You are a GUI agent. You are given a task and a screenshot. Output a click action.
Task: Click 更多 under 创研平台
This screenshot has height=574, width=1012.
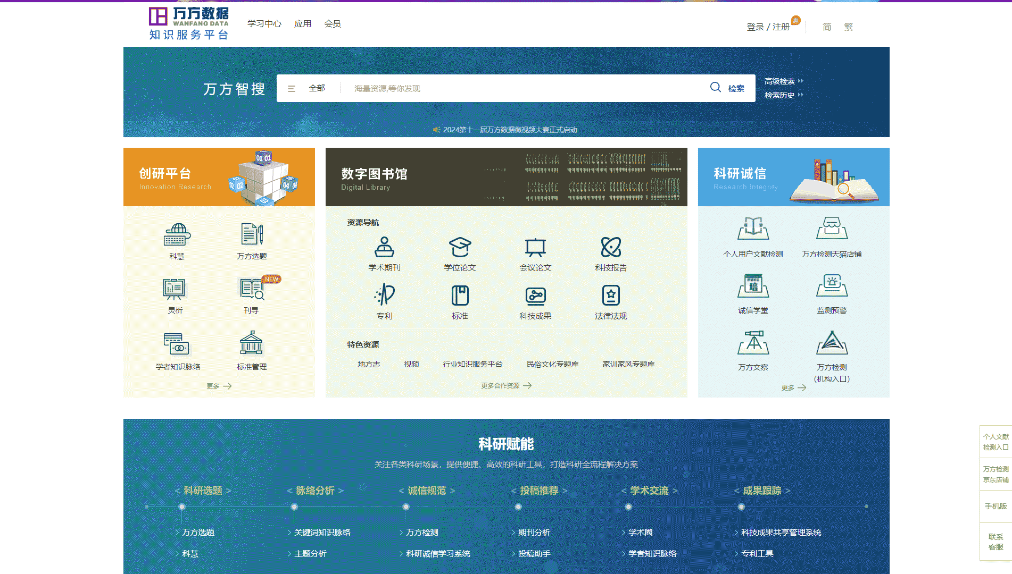tap(219, 386)
